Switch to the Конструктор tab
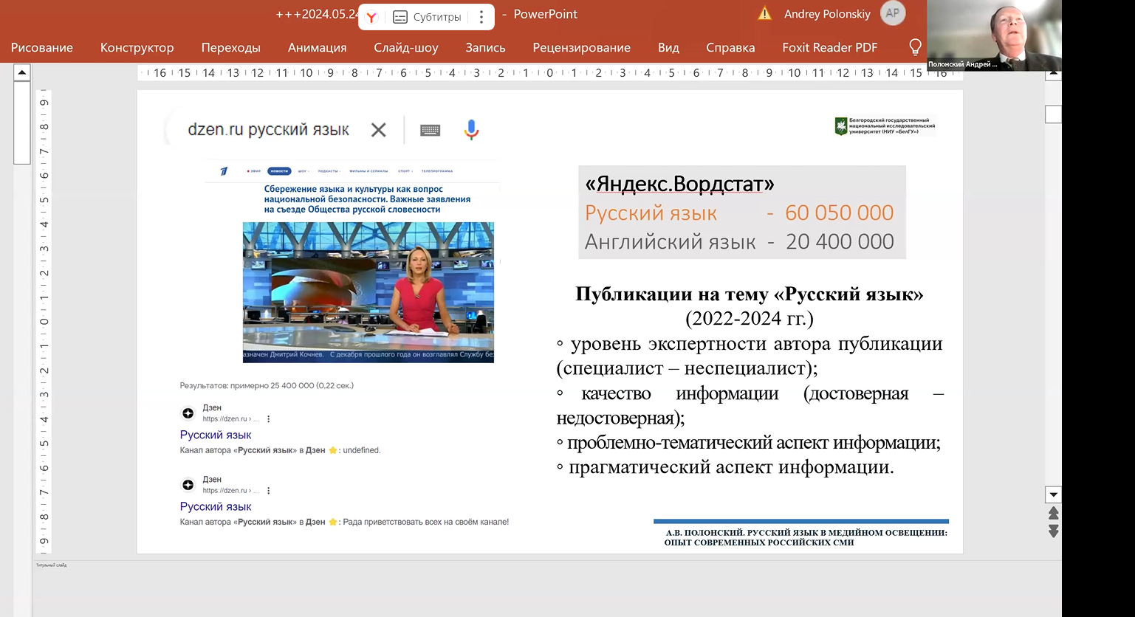The width and height of the screenshot is (1135, 617). click(137, 48)
